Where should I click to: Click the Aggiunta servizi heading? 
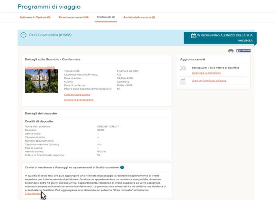click(x=192, y=60)
